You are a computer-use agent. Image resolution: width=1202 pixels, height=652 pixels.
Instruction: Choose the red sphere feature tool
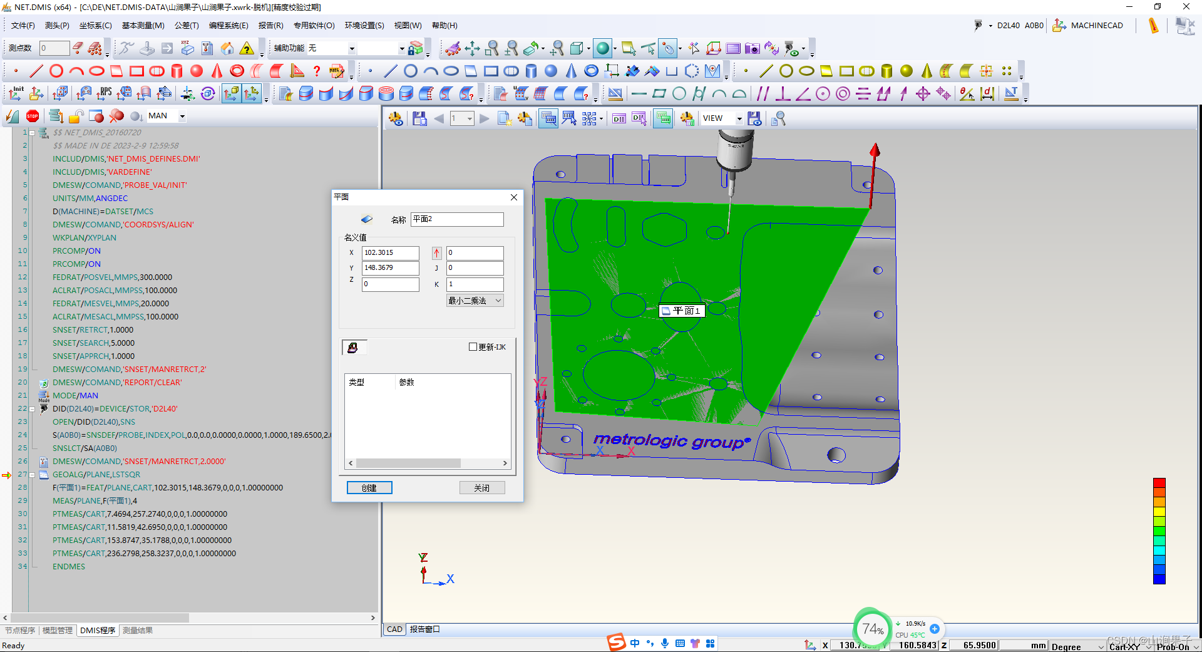pos(197,71)
